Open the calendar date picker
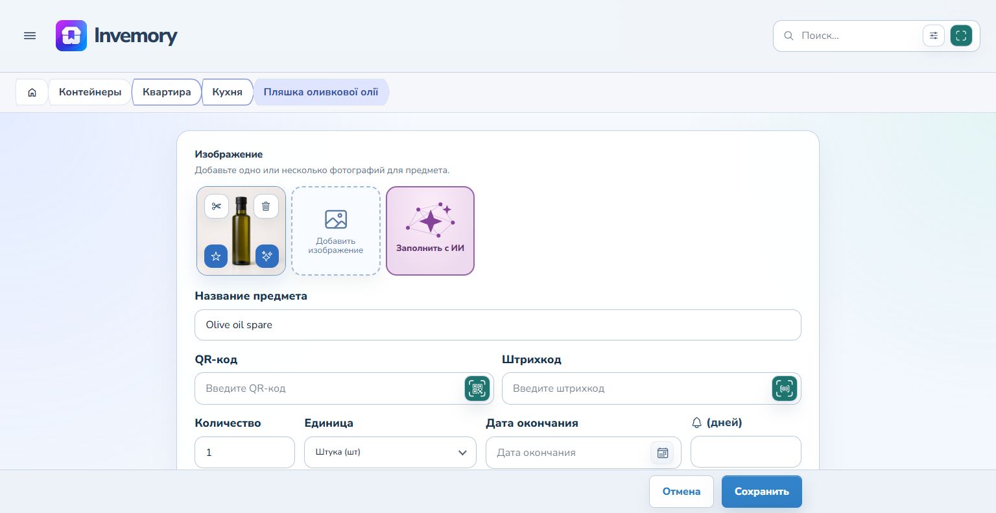996x513 pixels. (662, 453)
